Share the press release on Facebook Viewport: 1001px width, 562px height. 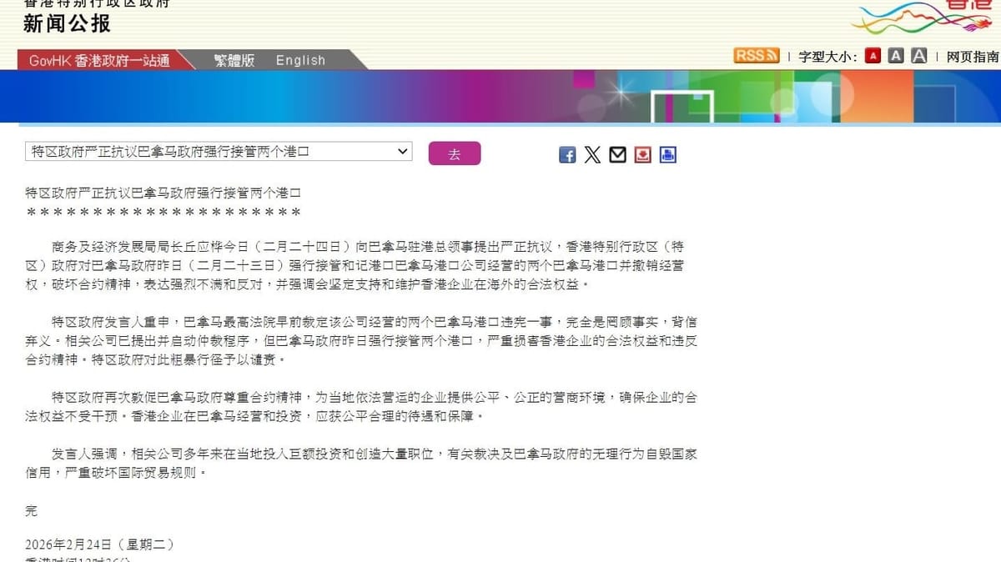tap(566, 154)
